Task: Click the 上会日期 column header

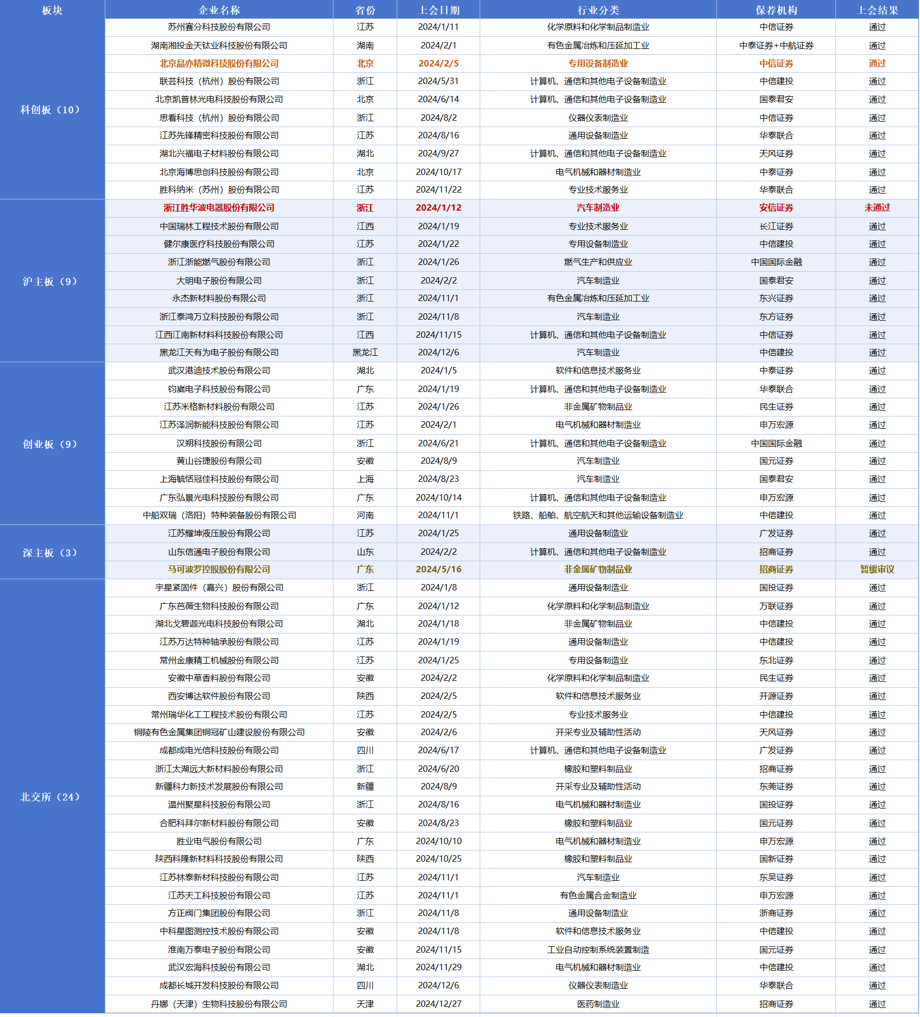Action: point(438,10)
